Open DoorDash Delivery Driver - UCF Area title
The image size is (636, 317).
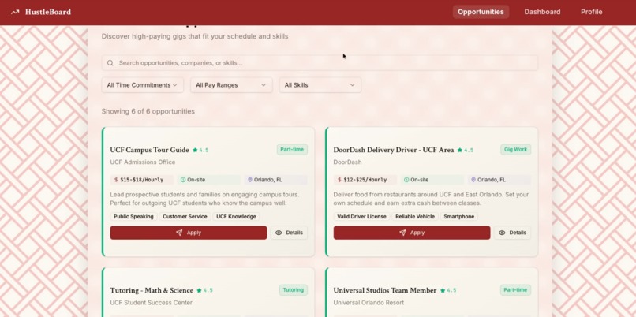pyautogui.click(x=394, y=150)
